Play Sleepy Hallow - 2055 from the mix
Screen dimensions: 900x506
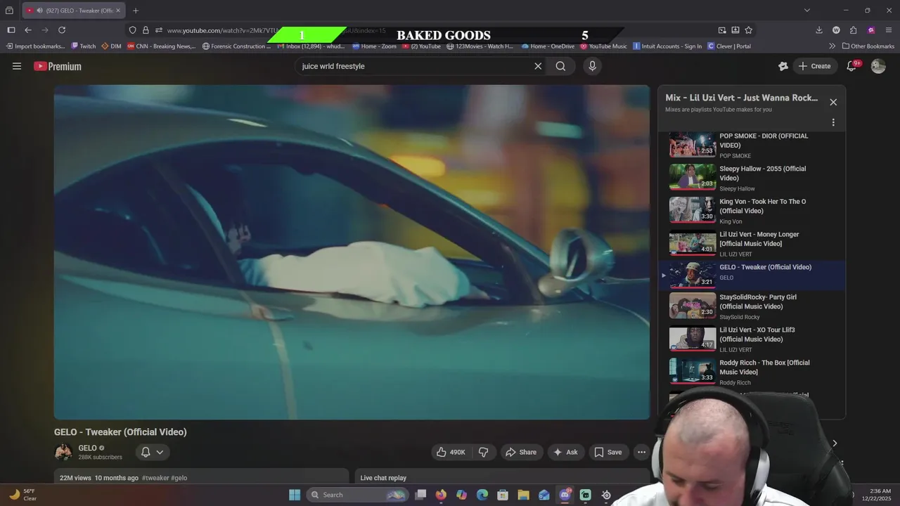click(752, 179)
